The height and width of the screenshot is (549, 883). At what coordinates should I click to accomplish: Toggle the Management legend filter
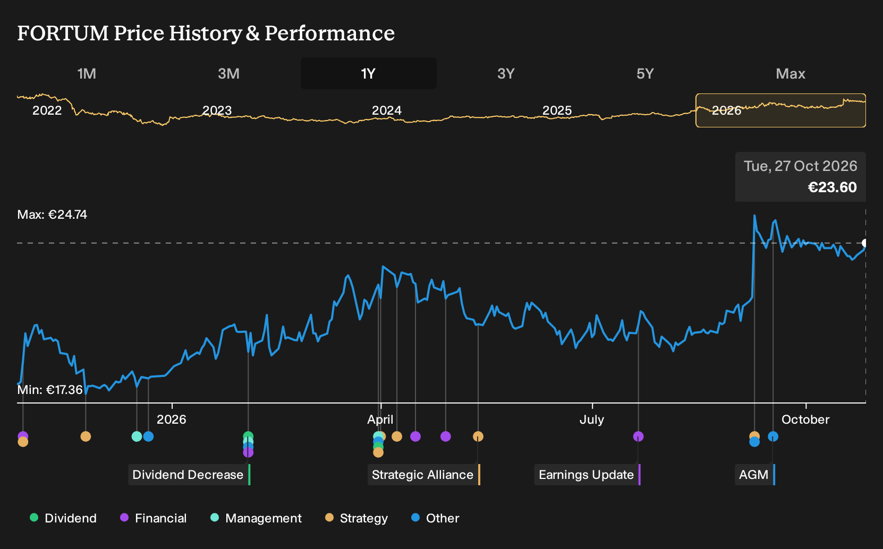click(256, 518)
